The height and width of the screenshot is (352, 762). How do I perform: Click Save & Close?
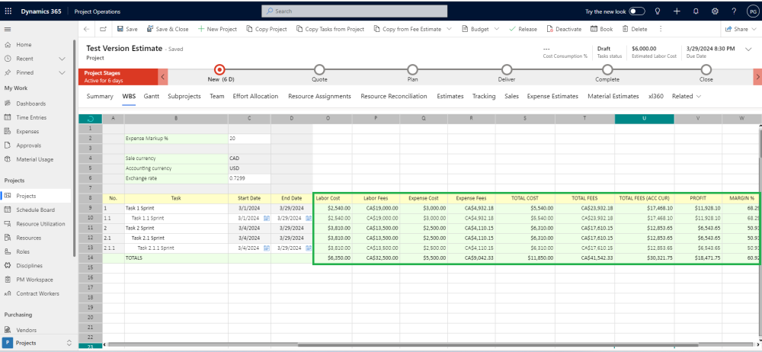[168, 29]
